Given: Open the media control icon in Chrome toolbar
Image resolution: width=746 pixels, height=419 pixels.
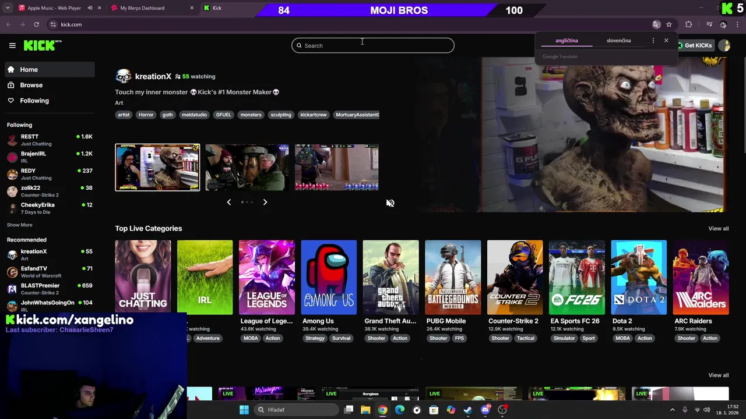Looking at the screenshot, I should coord(709,24).
